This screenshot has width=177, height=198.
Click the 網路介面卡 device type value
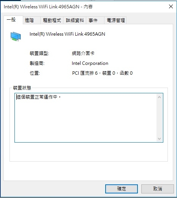pos(83,53)
